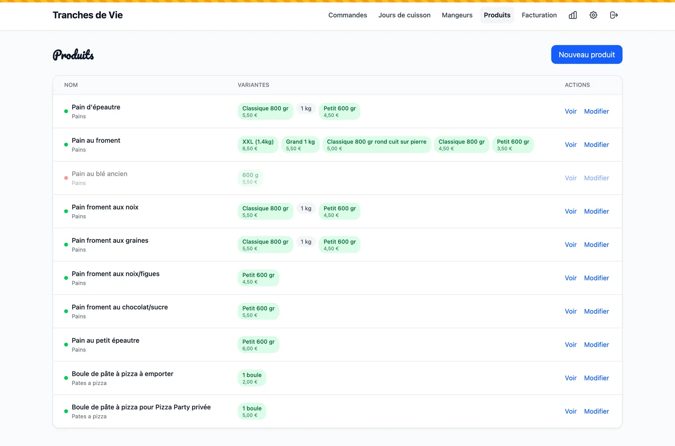The height and width of the screenshot is (446, 675).
Task: Edit Pain froment aux noix
Action: click(x=597, y=212)
